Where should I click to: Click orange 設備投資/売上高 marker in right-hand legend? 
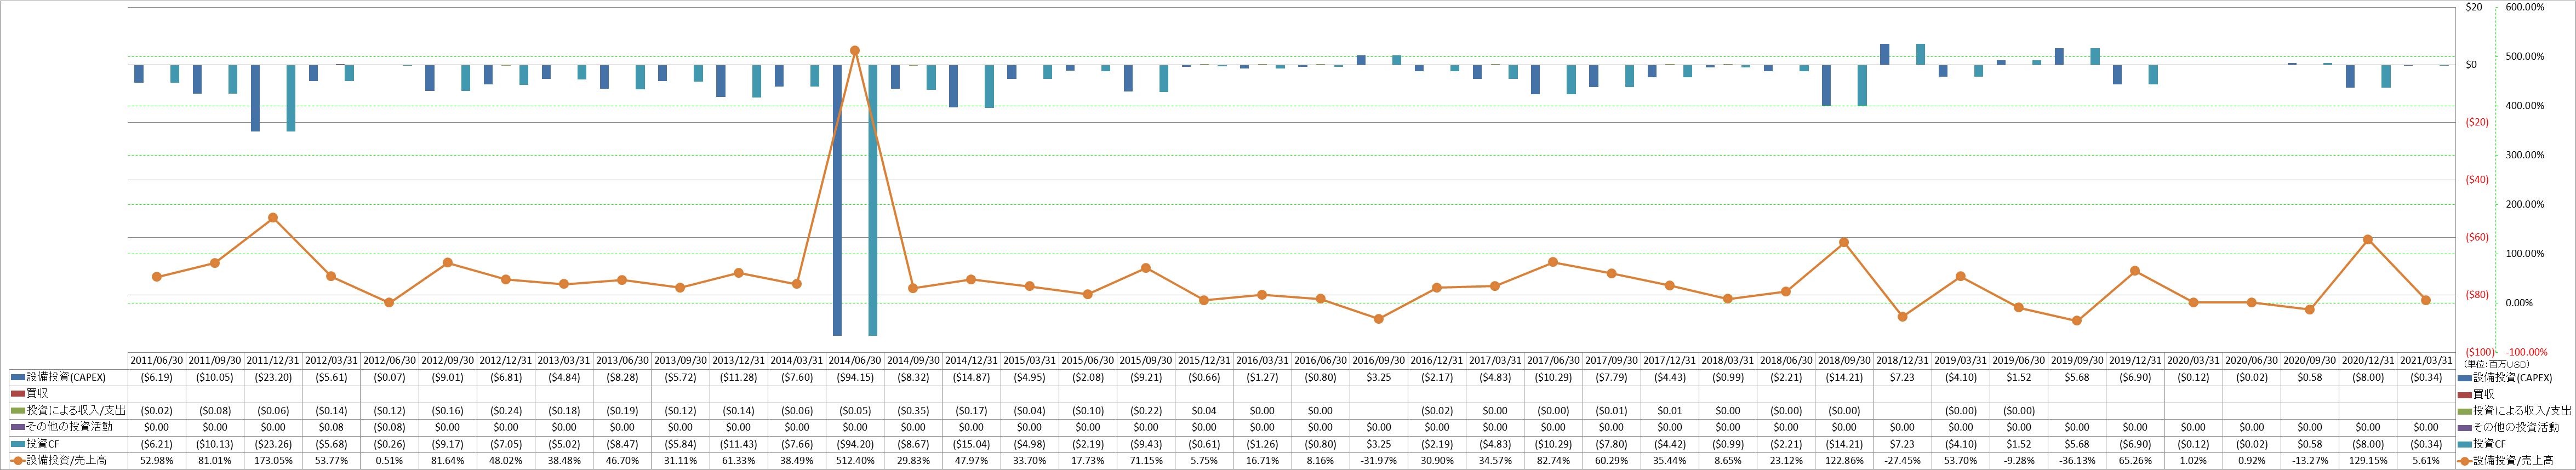pos(2464,461)
